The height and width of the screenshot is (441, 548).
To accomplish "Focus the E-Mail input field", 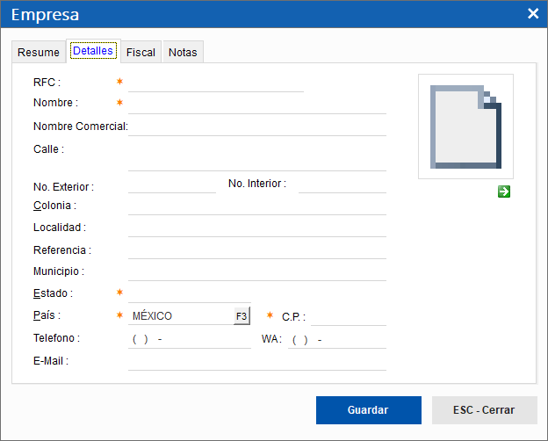I will click(256, 362).
